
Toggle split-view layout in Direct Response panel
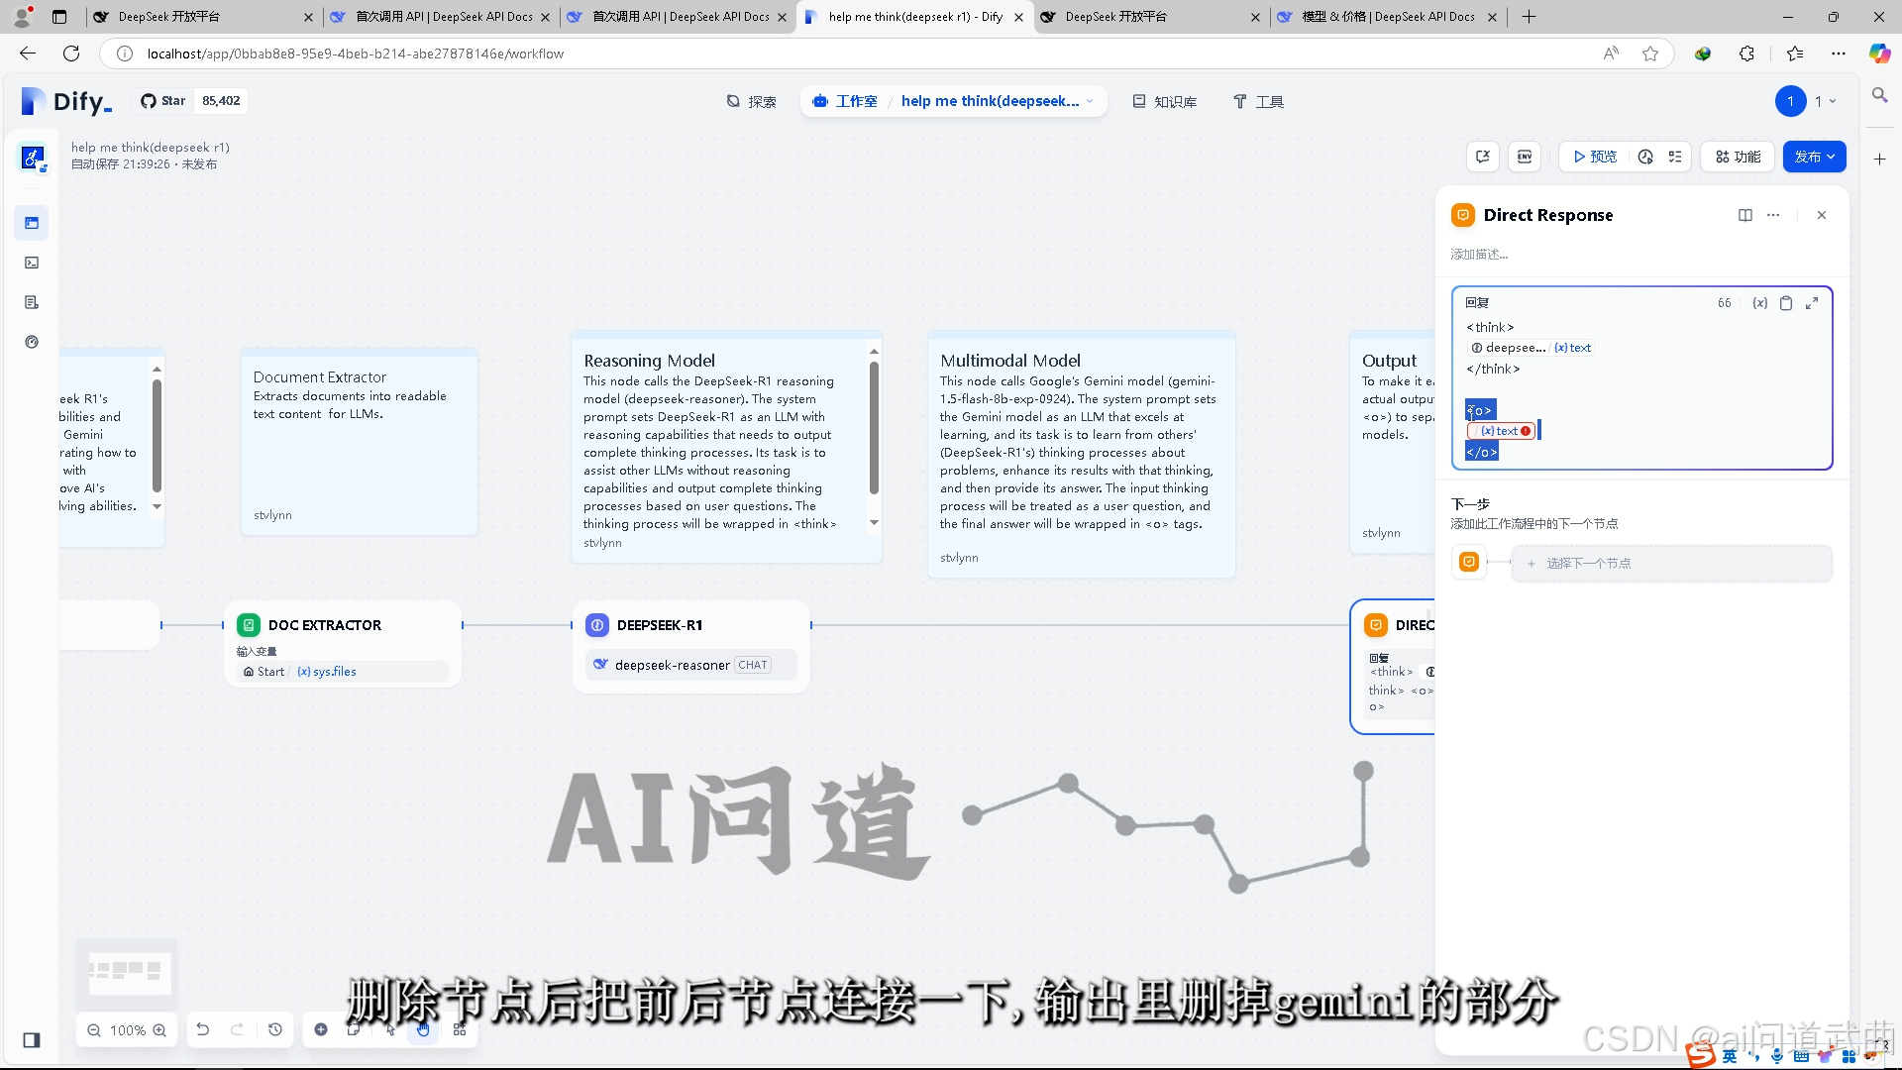click(x=1745, y=215)
